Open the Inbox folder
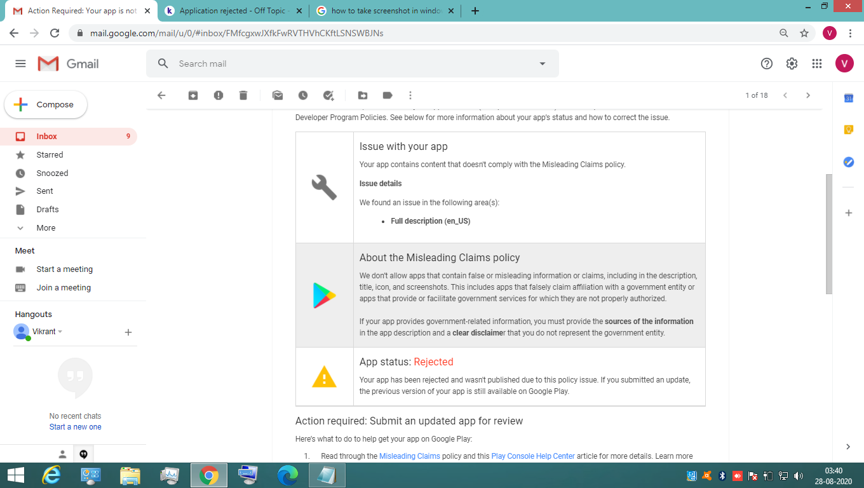Screen dimensions: 864x488 pos(69,137)
